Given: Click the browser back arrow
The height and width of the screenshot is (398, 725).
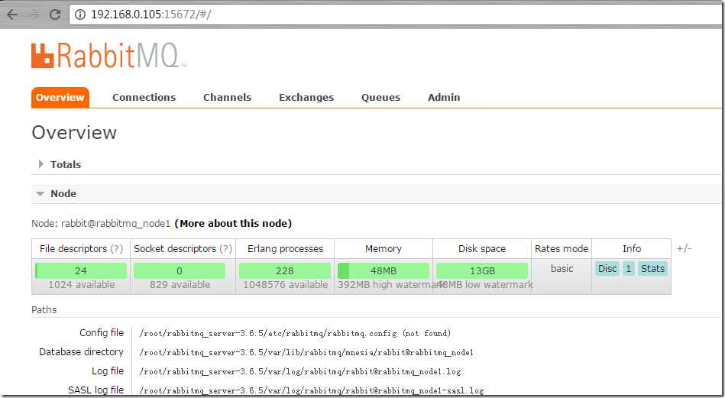Looking at the screenshot, I should pos(12,15).
